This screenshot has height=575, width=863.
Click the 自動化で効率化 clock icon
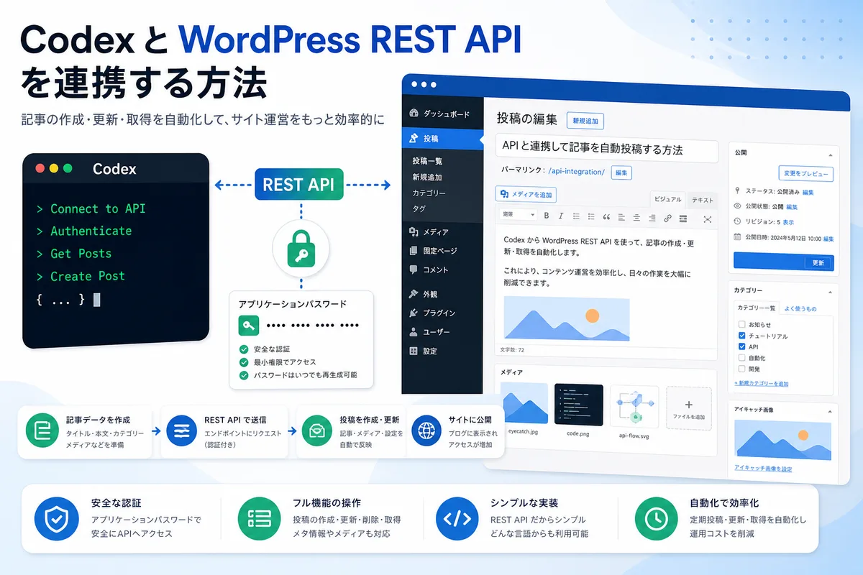(655, 517)
